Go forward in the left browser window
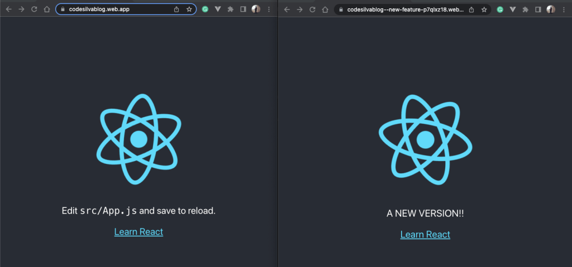 coord(22,9)
